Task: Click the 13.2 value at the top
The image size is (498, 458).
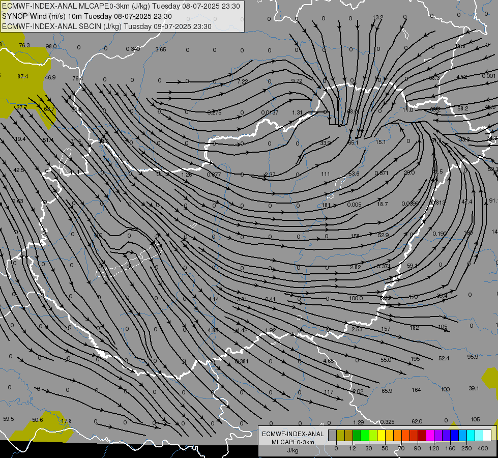Action: [x=378, y=17]
